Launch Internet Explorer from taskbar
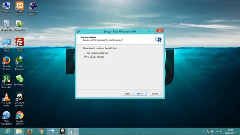 click(x=8, y=131)
